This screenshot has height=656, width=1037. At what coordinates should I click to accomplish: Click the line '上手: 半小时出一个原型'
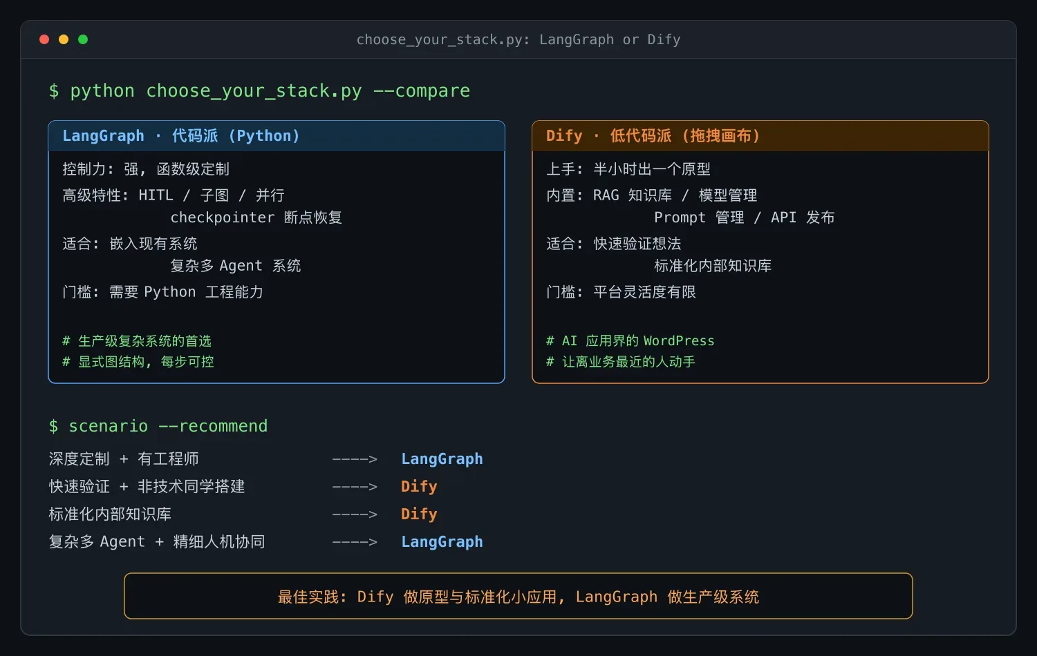pyautogui.click(x=628, y=169)
